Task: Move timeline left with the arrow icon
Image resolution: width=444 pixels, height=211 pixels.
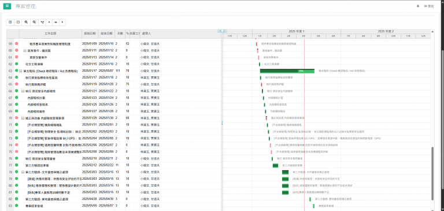Action: point(49,22)
